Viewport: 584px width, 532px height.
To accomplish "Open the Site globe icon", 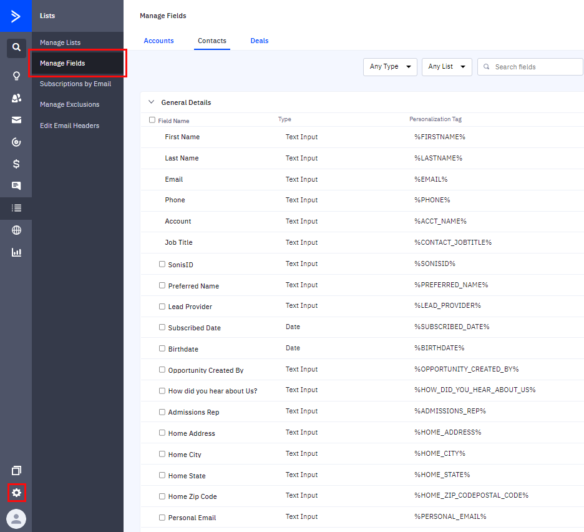I will pyautogui.click(x=16, y=230).
